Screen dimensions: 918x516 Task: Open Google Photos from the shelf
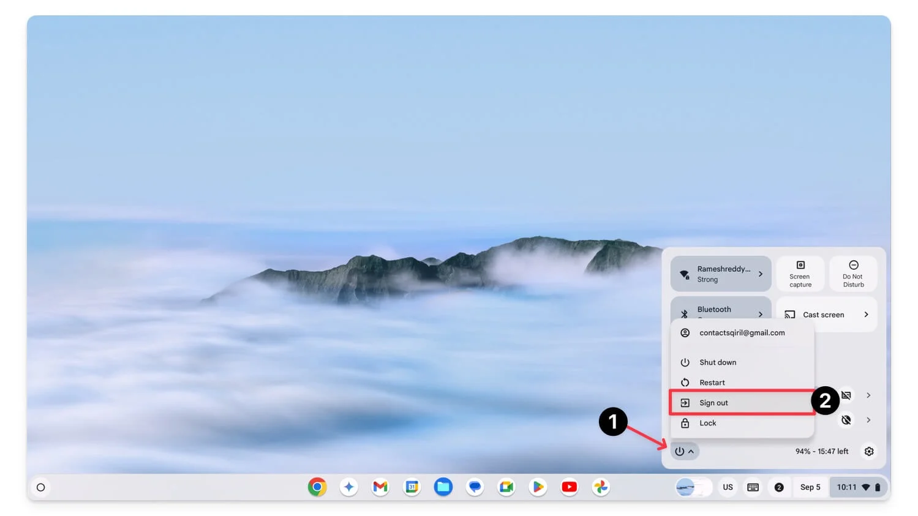601,487
